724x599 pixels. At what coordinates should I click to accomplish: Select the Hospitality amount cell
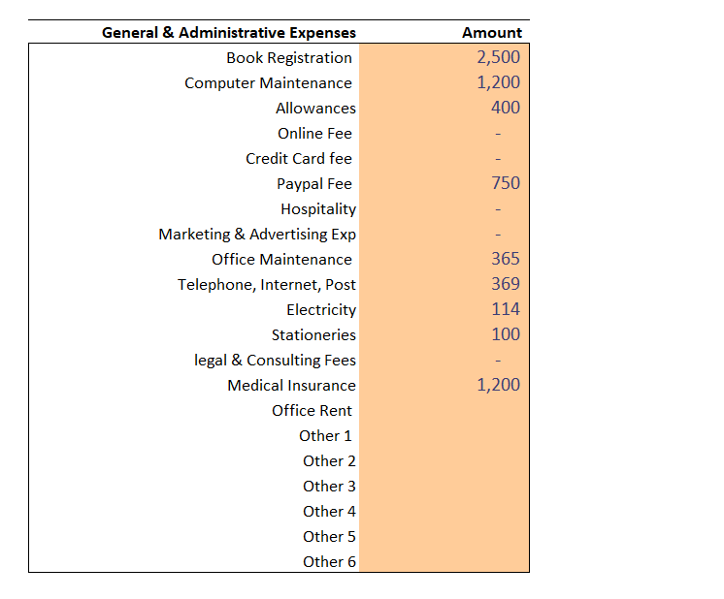[444, 209]
